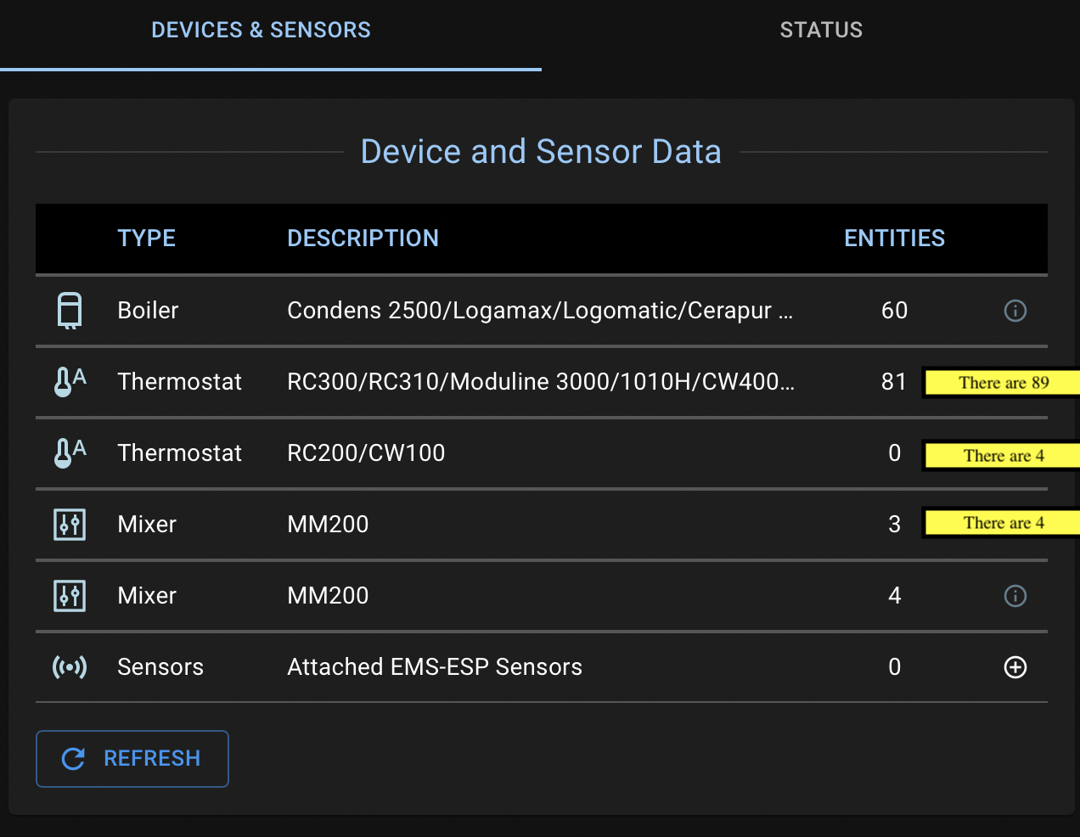
Task: Open info for the MM200 Mixer row
Action: click(x=1015, y=596)
